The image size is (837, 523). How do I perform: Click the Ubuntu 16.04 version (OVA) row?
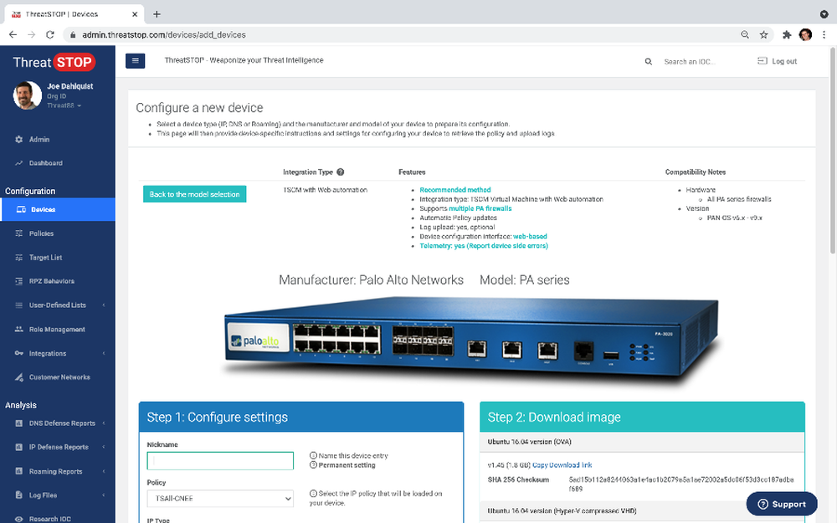pyautogui.click(x=642, y=442)
